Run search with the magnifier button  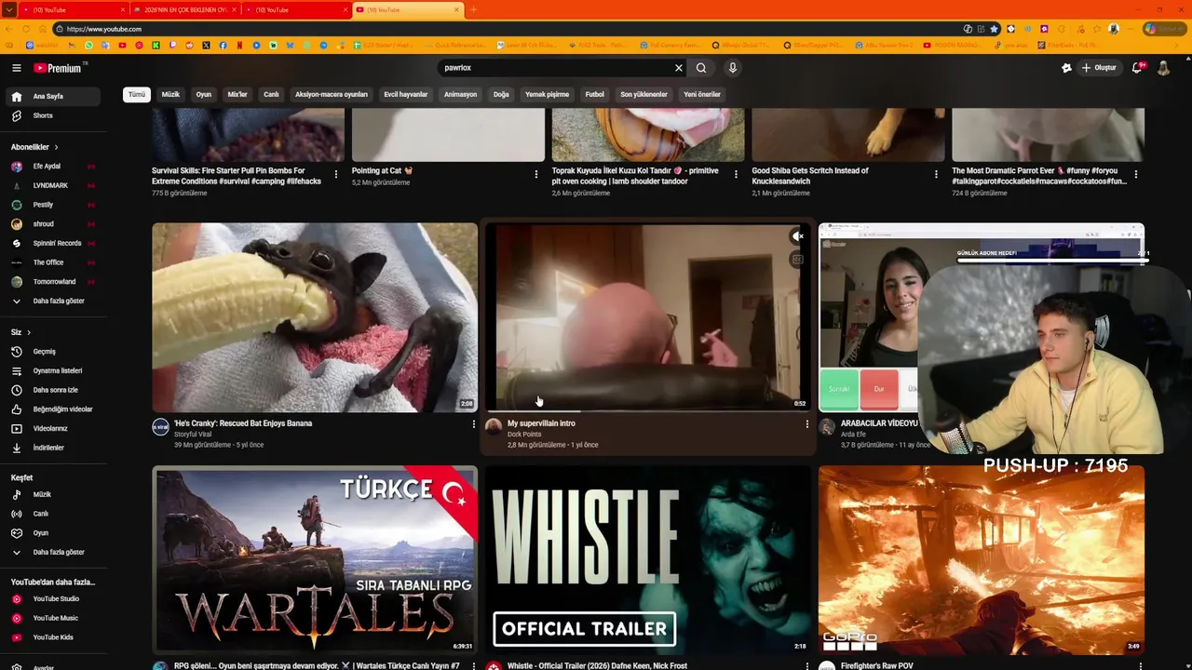(701, 68)
